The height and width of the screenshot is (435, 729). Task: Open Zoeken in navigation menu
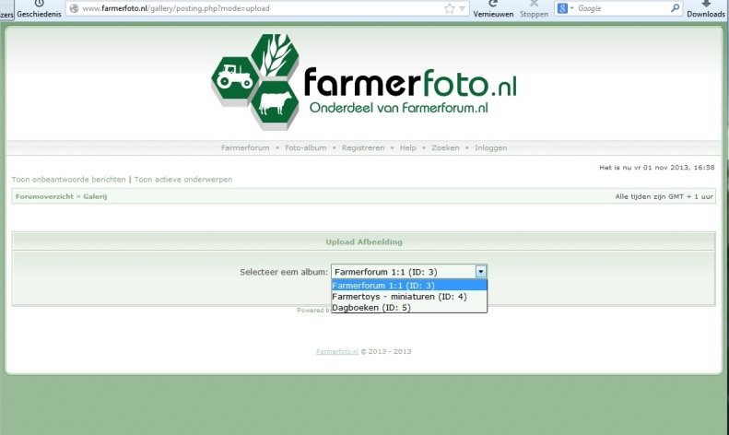point(445,147)
